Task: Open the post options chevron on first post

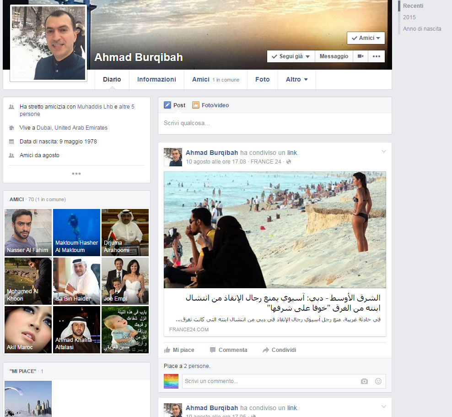Action: (383, 152)
